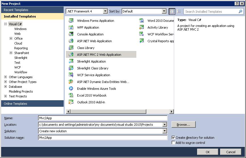Click the Location path text field
The width and height of the screenshot is (246, 158).
point(100,125)
